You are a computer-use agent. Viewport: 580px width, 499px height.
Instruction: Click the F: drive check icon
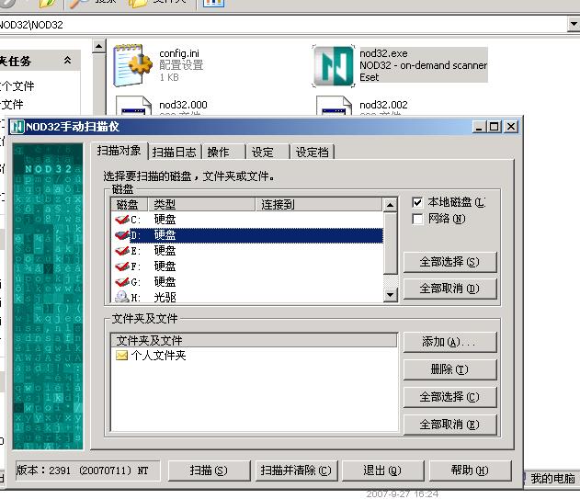pyautogui.click(x=122, y=267)
